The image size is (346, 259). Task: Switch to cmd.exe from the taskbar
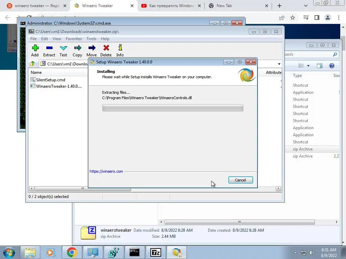coord(134,252)
